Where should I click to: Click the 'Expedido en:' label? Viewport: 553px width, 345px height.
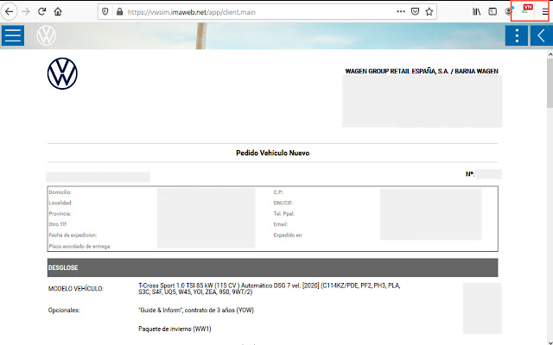(288, 235)
